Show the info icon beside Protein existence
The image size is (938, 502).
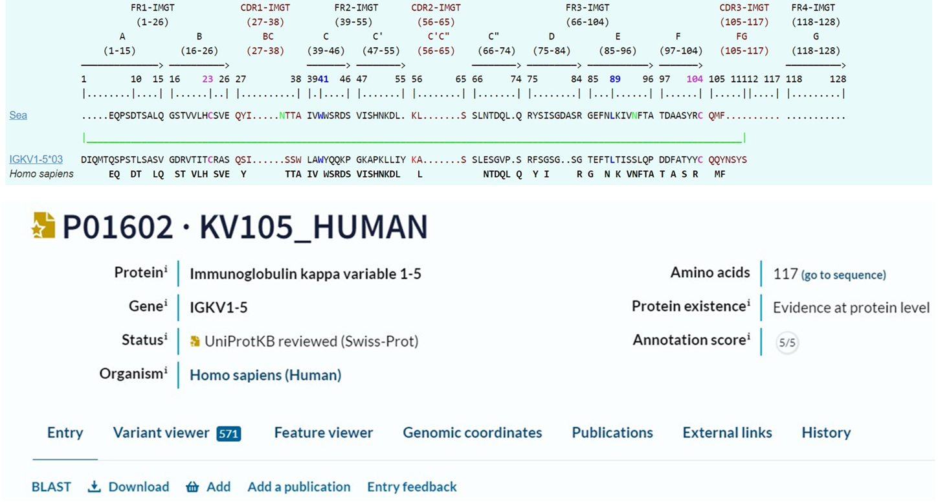748,302
